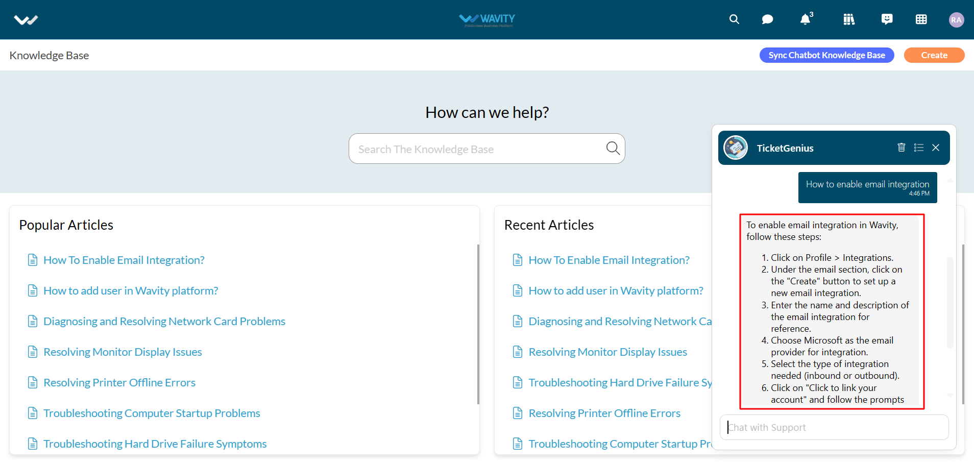Click the knowledge base search magnifier icon

pos(613,149)
